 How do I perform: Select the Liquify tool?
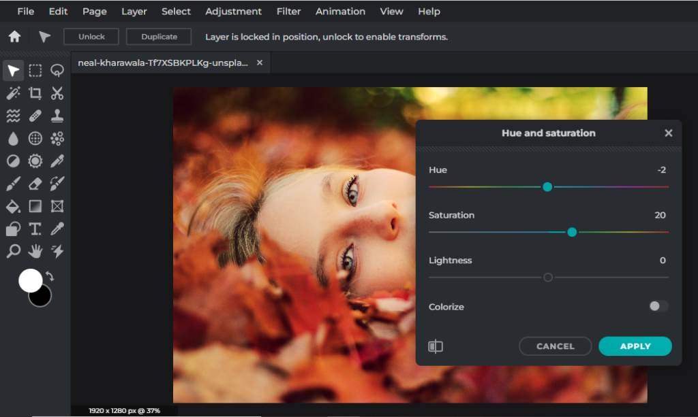(x=14, y=116)
